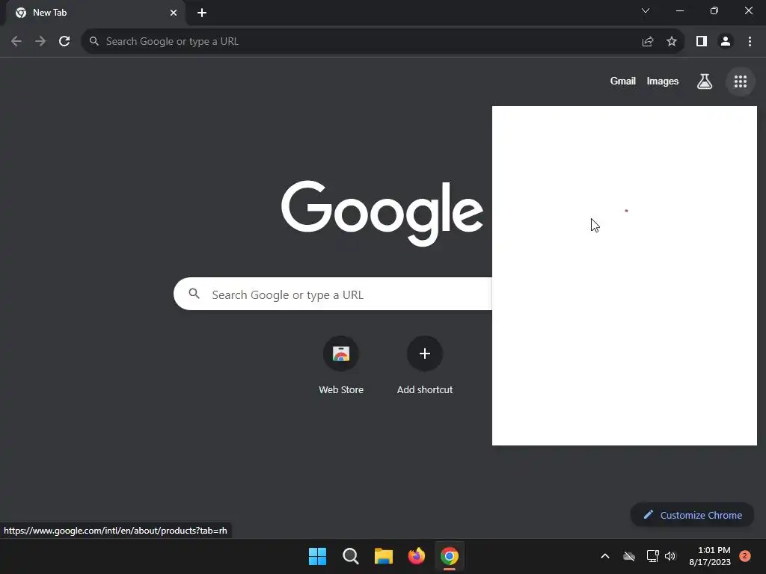Show hidden system tray icons
The width and height of the screenshot is (766, 574).
[604, 556]
